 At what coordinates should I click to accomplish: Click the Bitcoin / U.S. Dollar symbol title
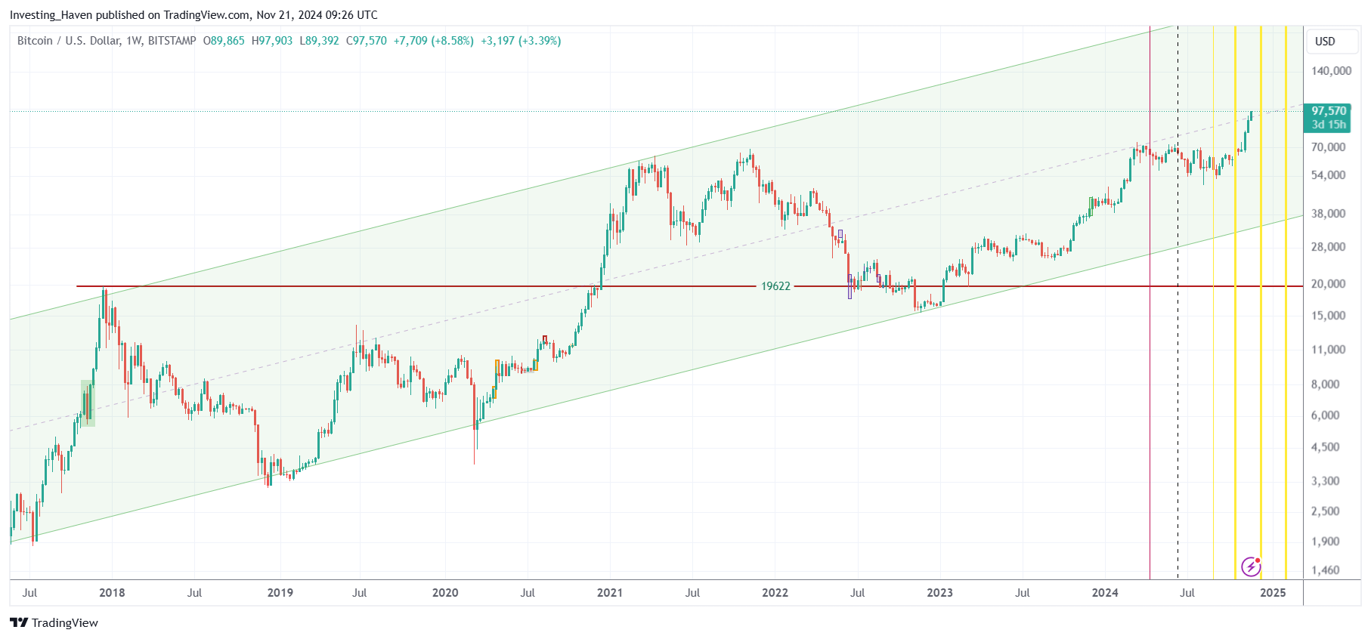(107, 41)
